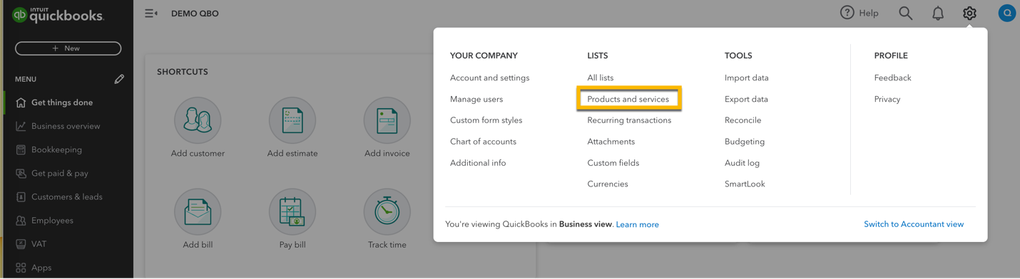1020x279 pixels.
Task: Open the search magnifier icon
Action: coord(905,13)
